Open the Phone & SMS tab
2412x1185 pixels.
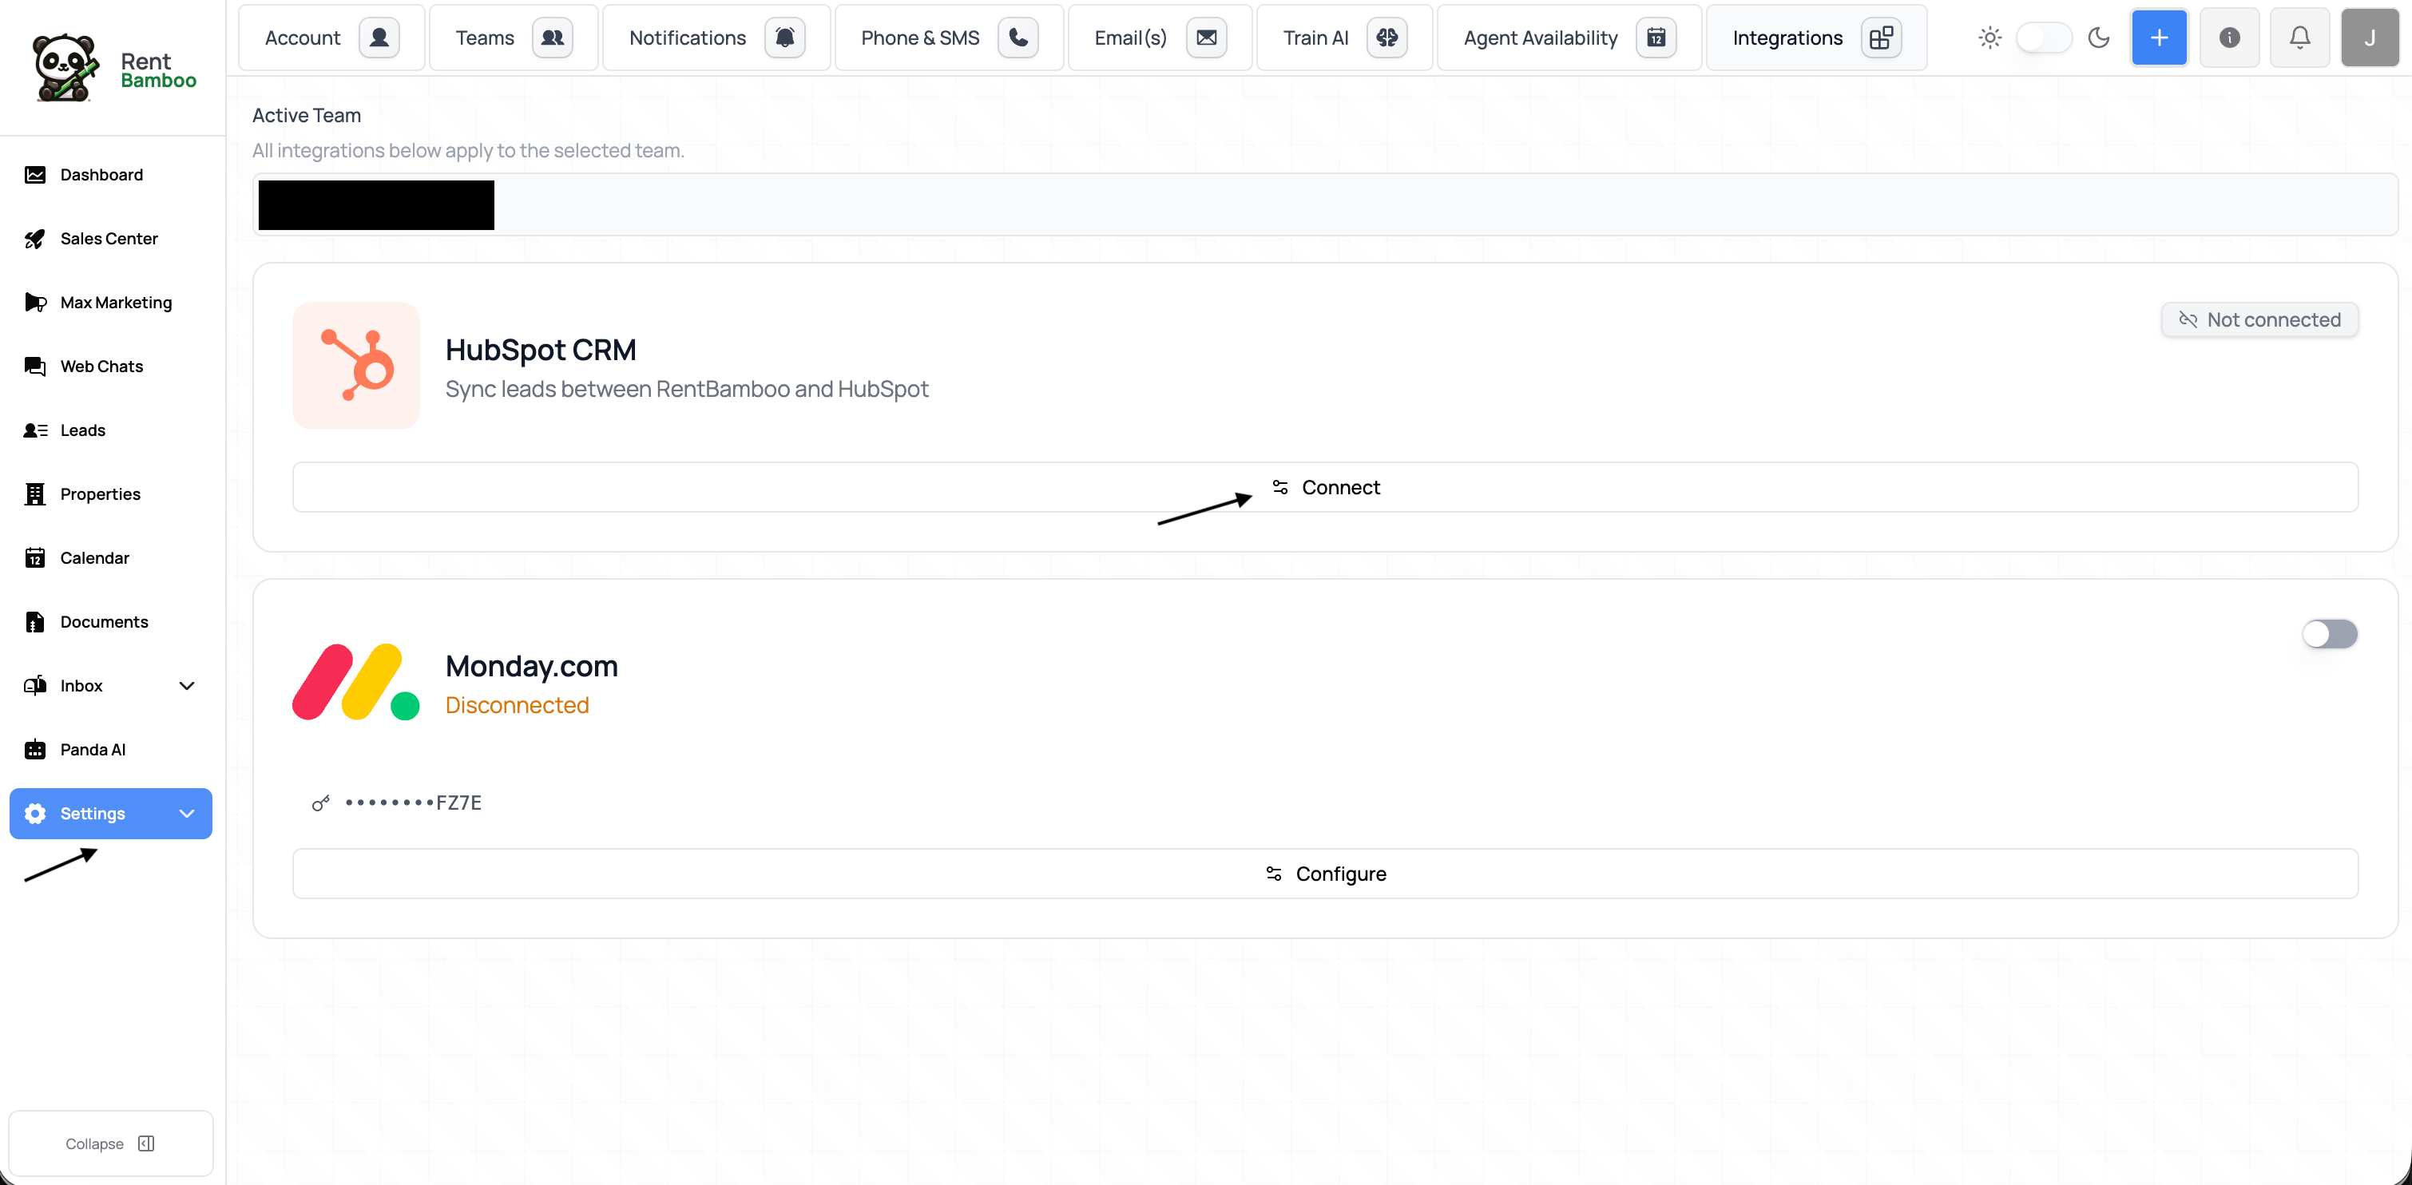949,38
